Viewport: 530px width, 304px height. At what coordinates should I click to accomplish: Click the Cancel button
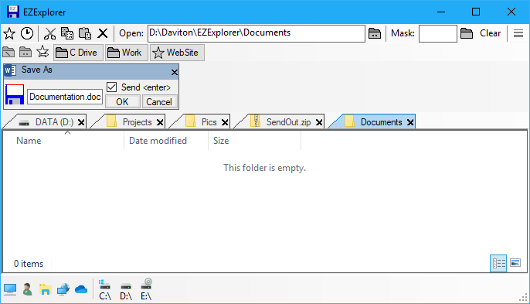pyautogui.click(x=159, y=102)
